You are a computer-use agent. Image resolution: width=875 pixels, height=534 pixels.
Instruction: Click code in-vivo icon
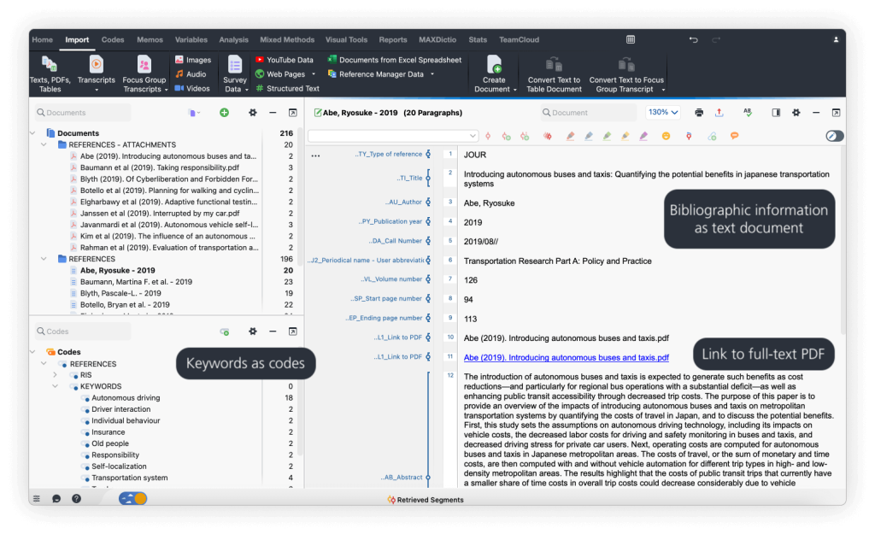(525, 136)
